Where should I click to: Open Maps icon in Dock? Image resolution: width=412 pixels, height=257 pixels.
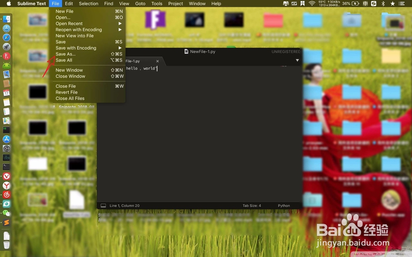(6, 120)
